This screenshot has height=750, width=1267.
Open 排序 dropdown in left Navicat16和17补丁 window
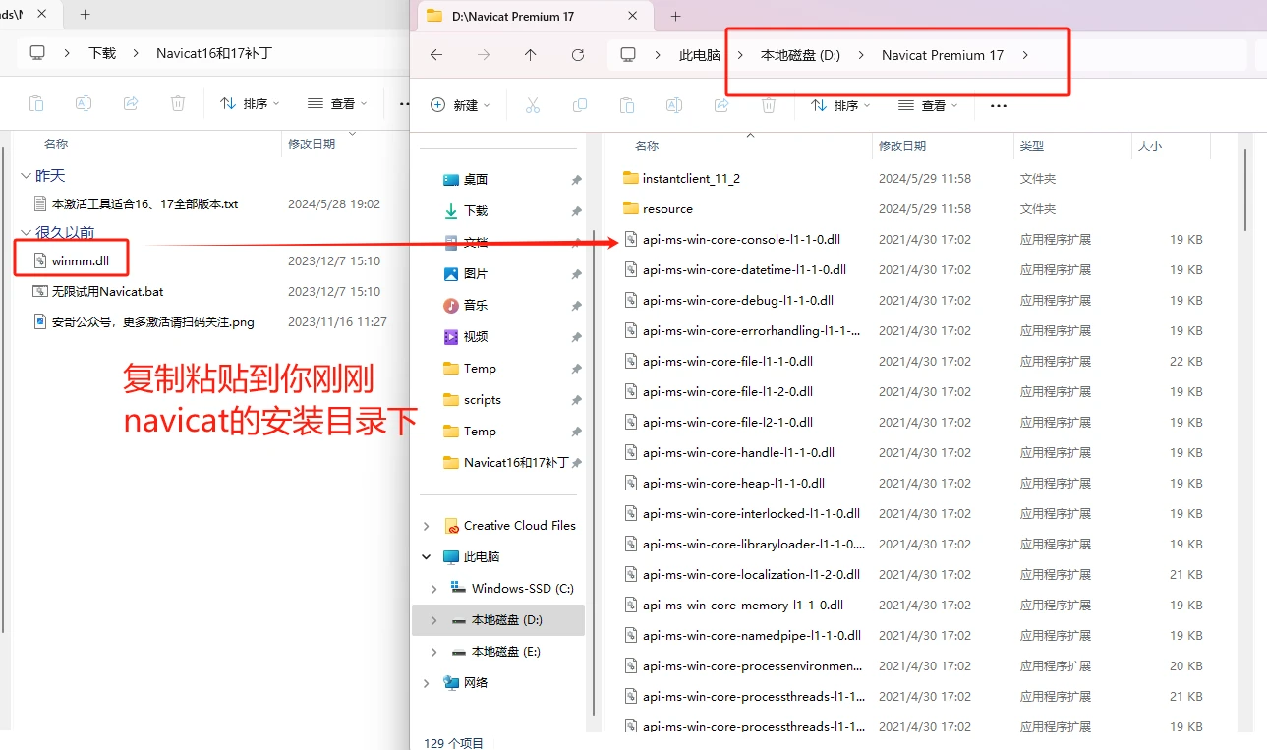(250, 103)
